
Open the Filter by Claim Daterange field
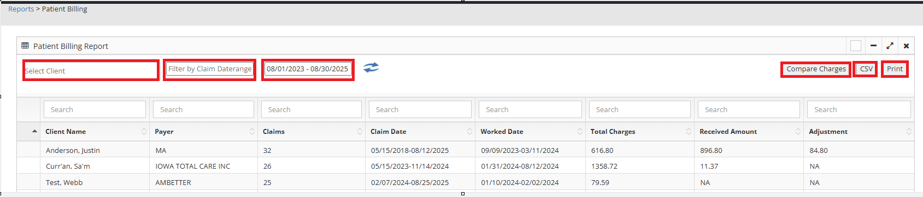point(210,69)
